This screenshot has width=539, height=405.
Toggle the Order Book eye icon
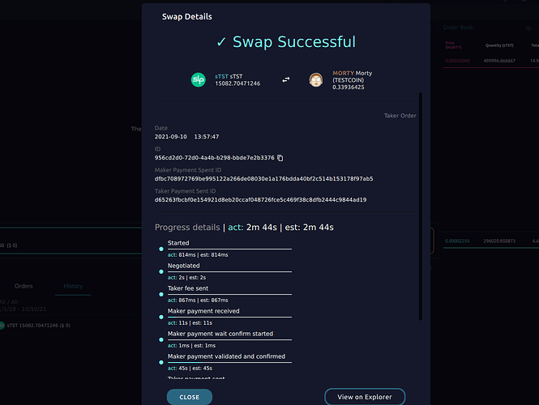tap(528, 28)
